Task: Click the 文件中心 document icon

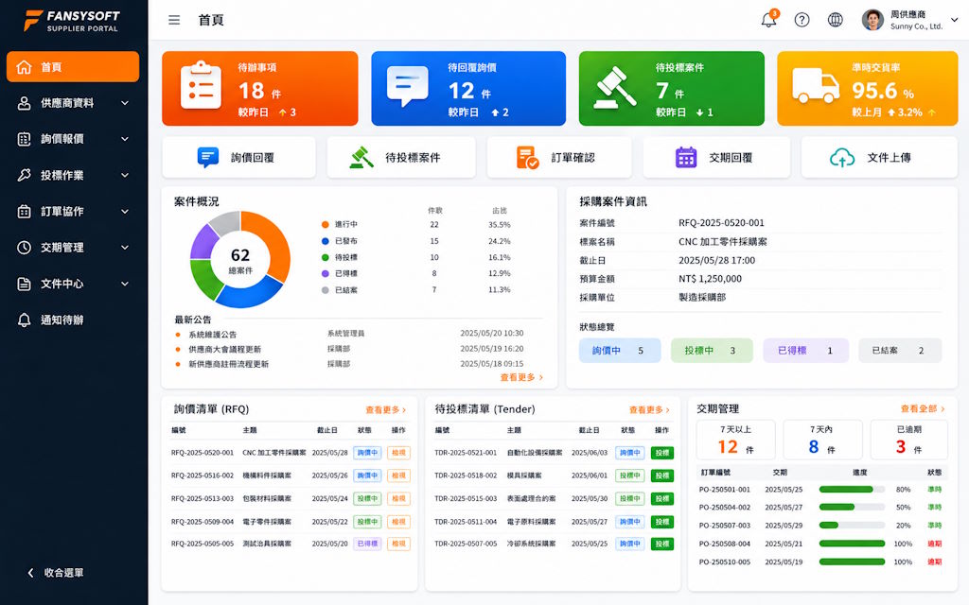Action: click(x=24, y=284)
